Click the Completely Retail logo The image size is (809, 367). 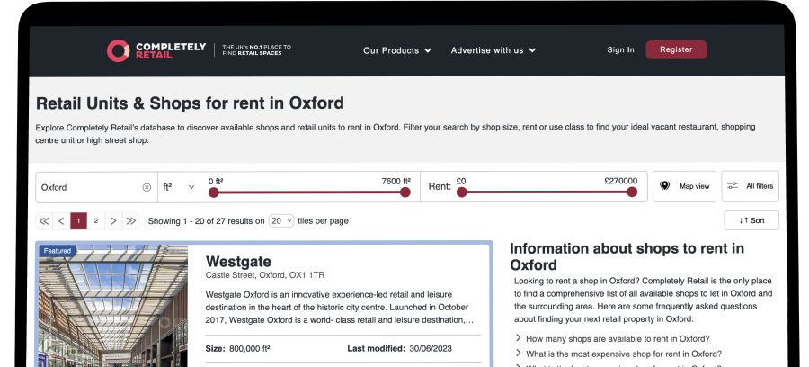point(156,50)
